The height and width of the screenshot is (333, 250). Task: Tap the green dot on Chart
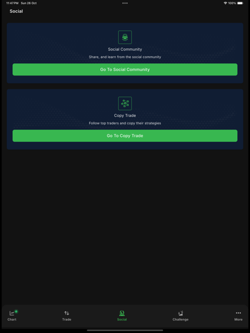16,311
